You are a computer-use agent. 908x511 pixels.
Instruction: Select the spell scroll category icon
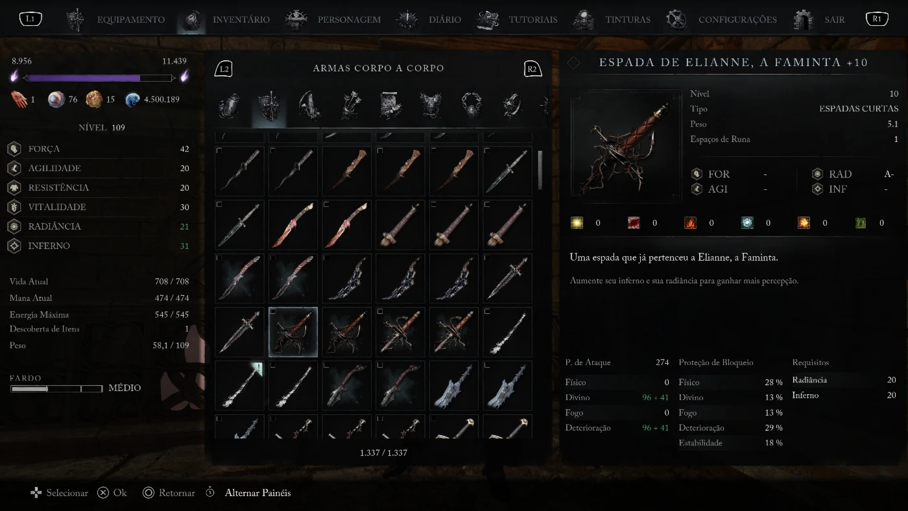391,105
